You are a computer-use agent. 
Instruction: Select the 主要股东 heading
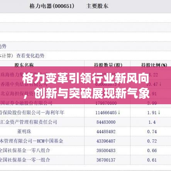(97, 6)
